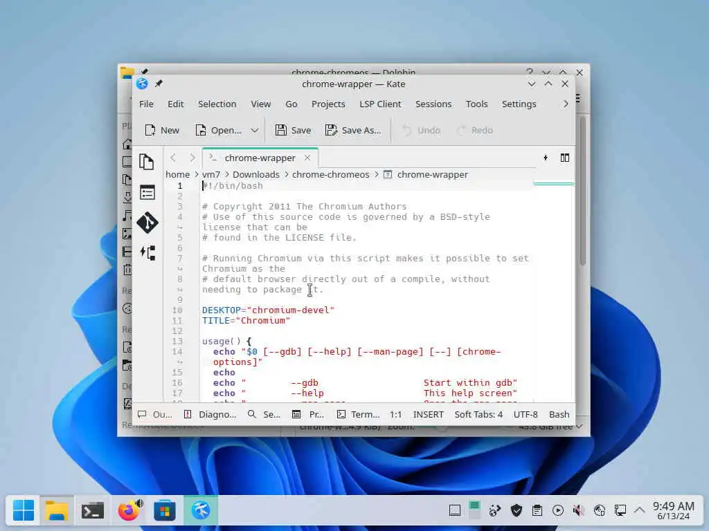Click the #!/bin/bash first line

click(x=233, y=186)
